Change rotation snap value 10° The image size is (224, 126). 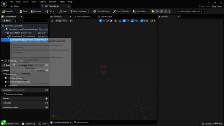136,21
